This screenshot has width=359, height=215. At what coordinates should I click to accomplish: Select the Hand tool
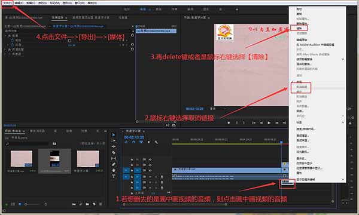(114, 170)
